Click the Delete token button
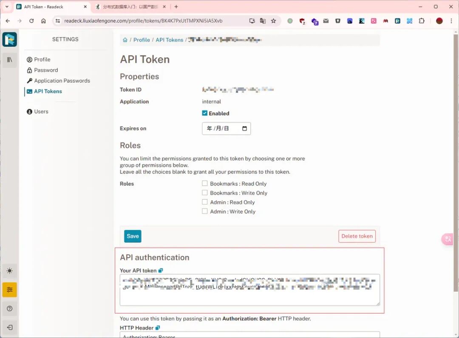The image size is (459, 338). (357, 236)
